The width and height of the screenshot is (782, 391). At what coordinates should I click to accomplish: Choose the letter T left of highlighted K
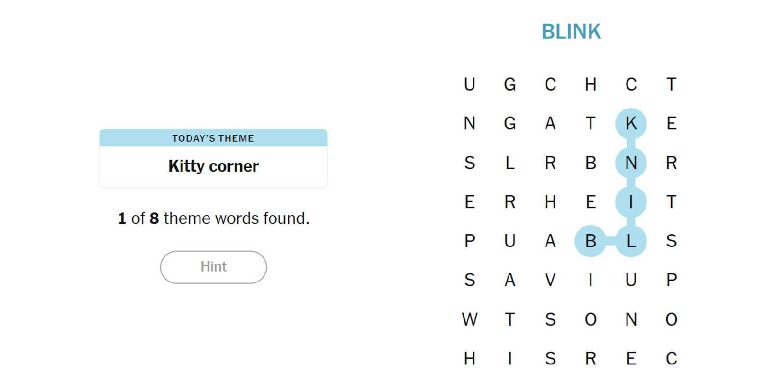click(591, 124)
